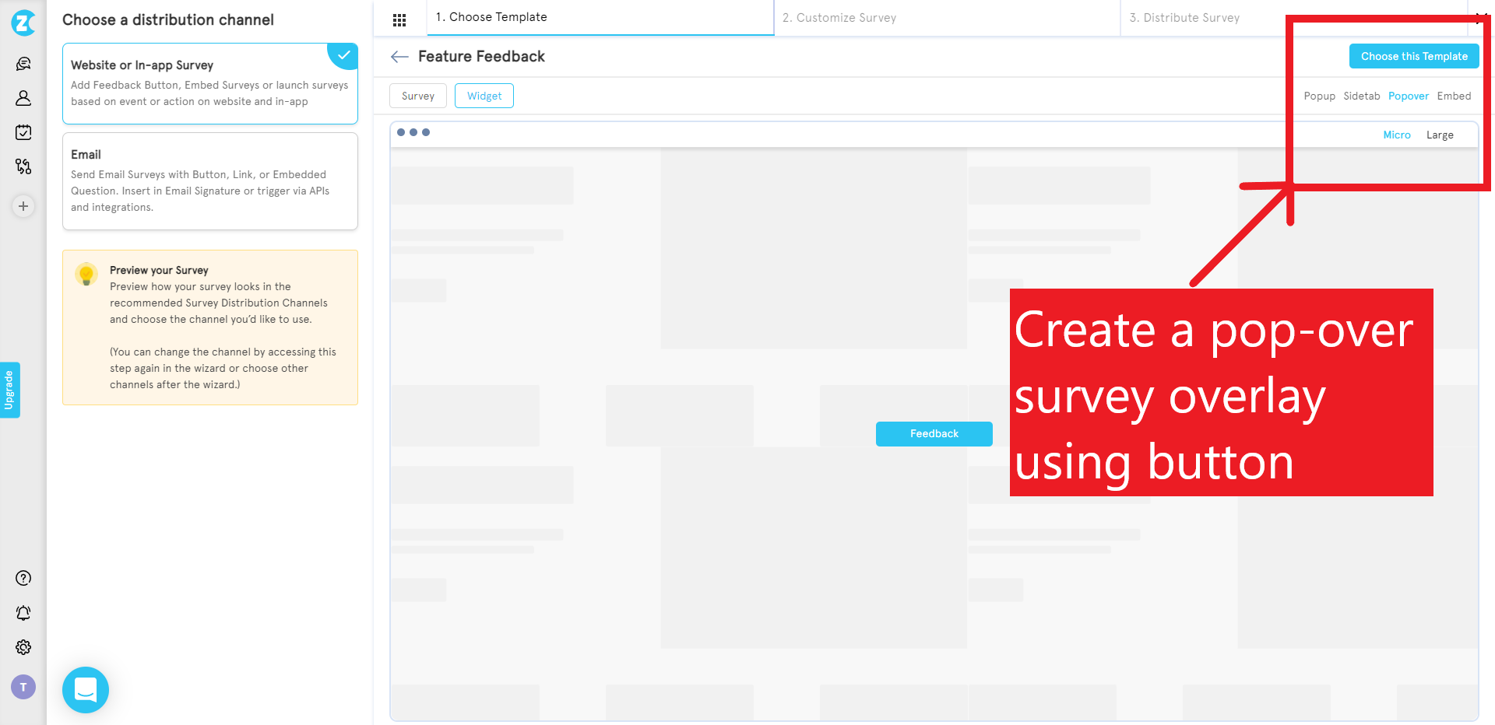
Task: Open the apps grid menu
Action: tap(399, 19)
